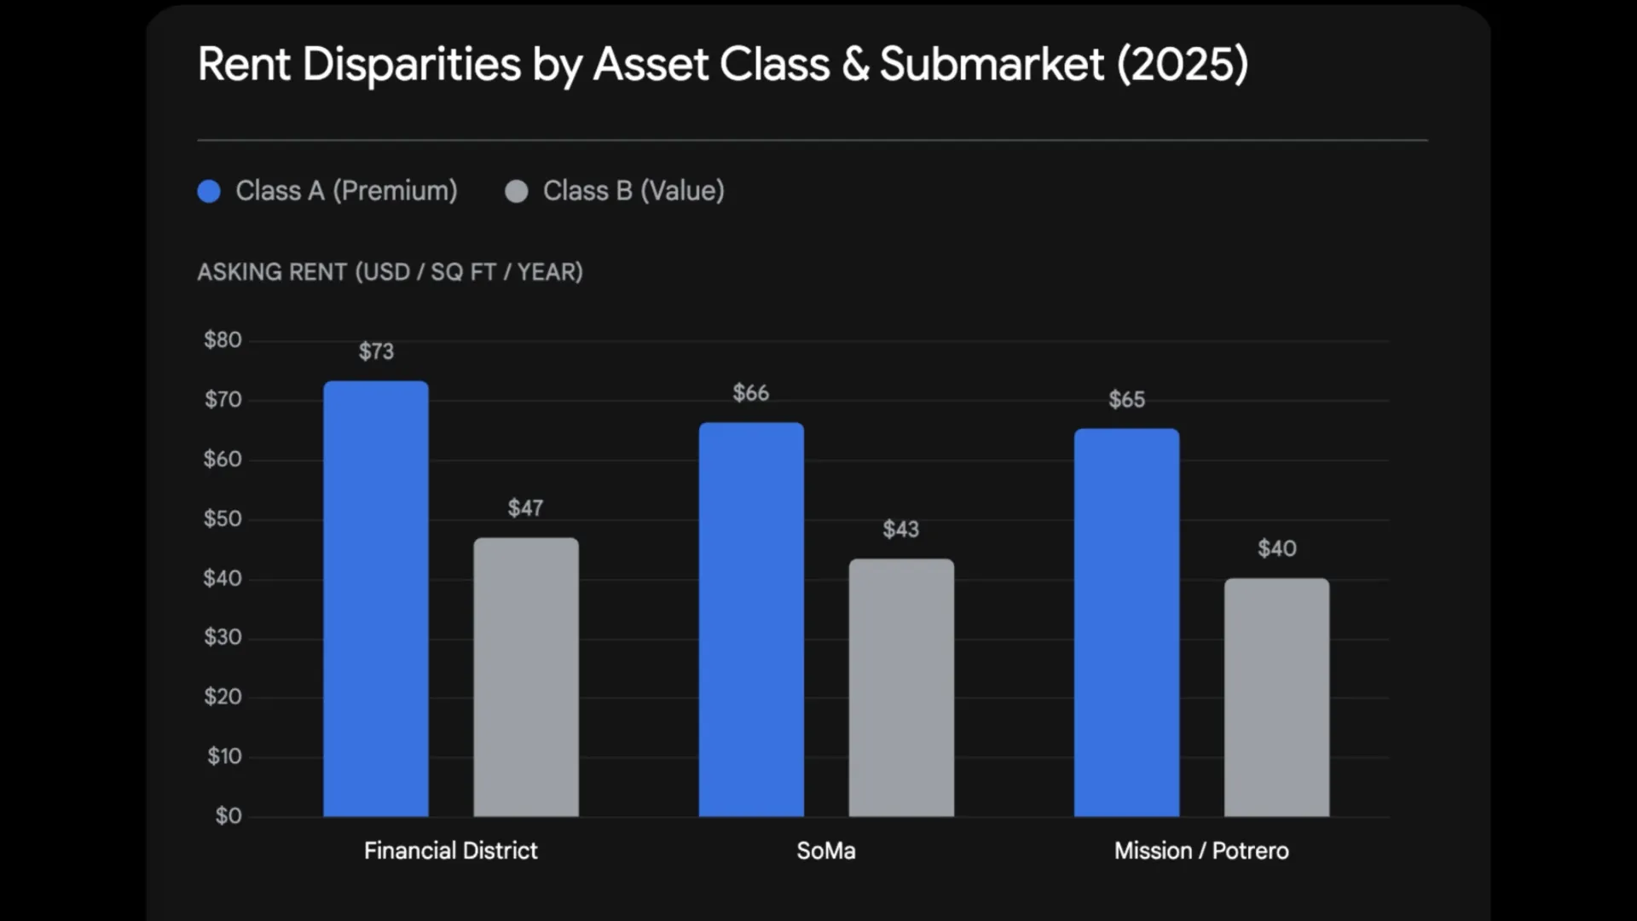Viewport: 1637px width, 921px height.
Task: Click the $65 data label
Action: pos(1126,400)
